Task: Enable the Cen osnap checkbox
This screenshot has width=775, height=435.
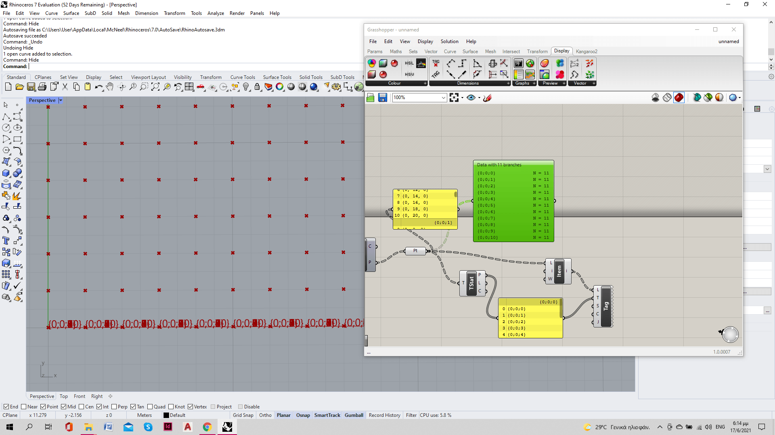Action: tap(81, 406)
